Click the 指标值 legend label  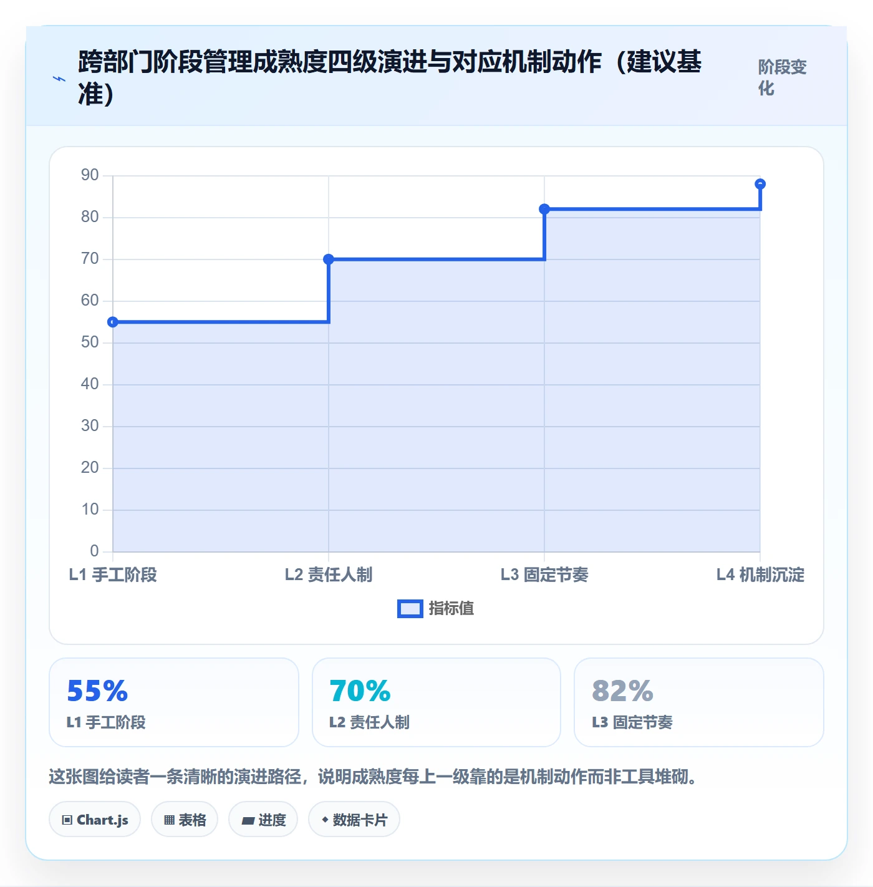pyautogui.click(x=451, y=609)
